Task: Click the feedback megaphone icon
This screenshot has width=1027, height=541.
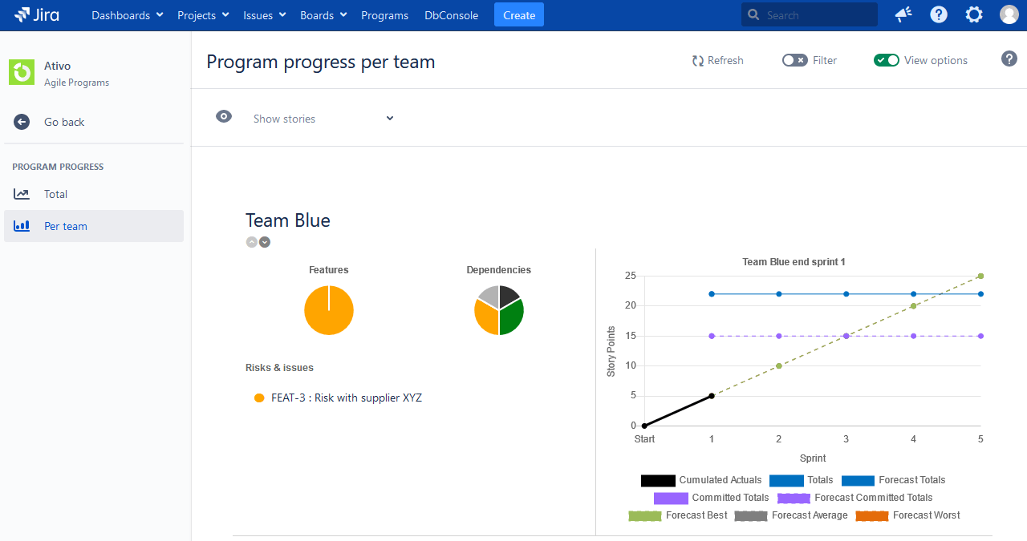Action: (903, 14)
